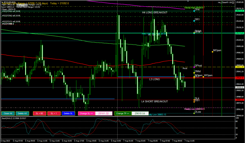Click the Today = 21592.0 text

[59, 3]
